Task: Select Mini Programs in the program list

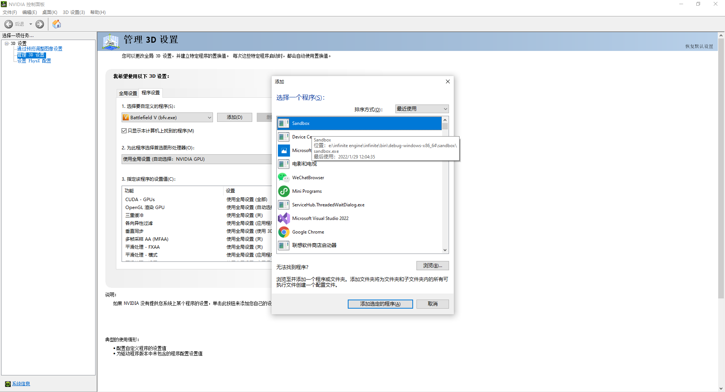Action: click(x=359, y=191)
